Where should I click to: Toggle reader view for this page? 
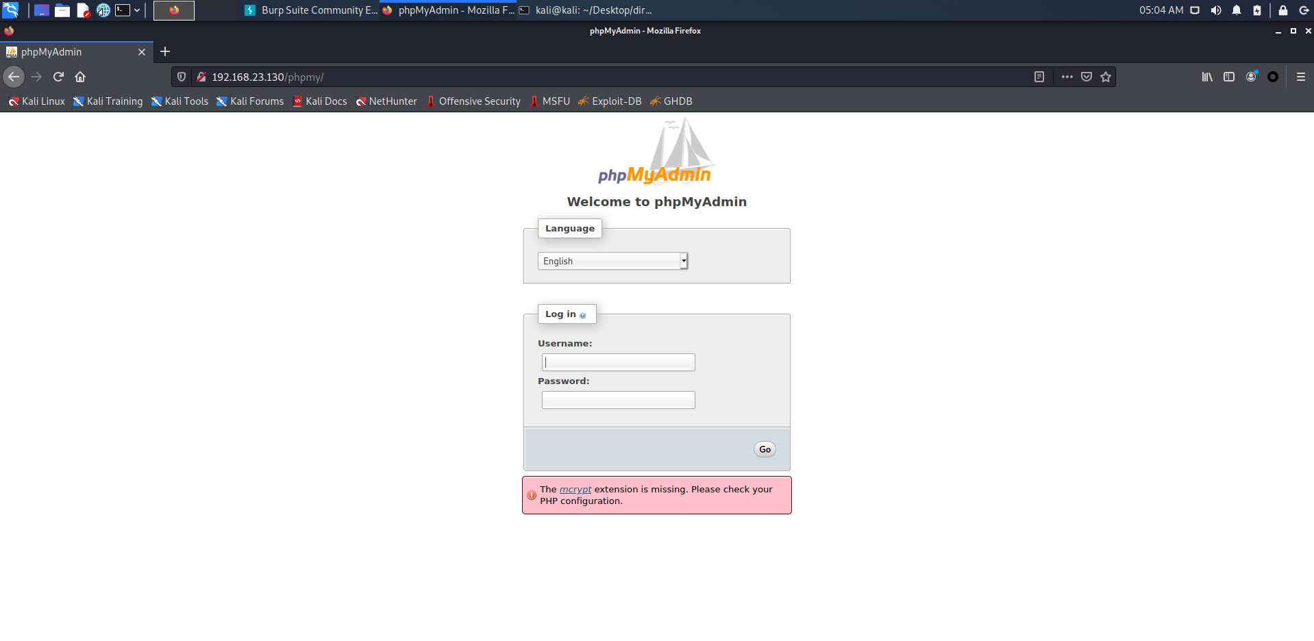tap(1039, 77)
